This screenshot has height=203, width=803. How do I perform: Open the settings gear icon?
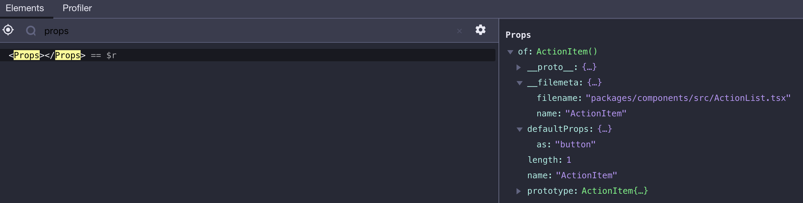[480, 30]
